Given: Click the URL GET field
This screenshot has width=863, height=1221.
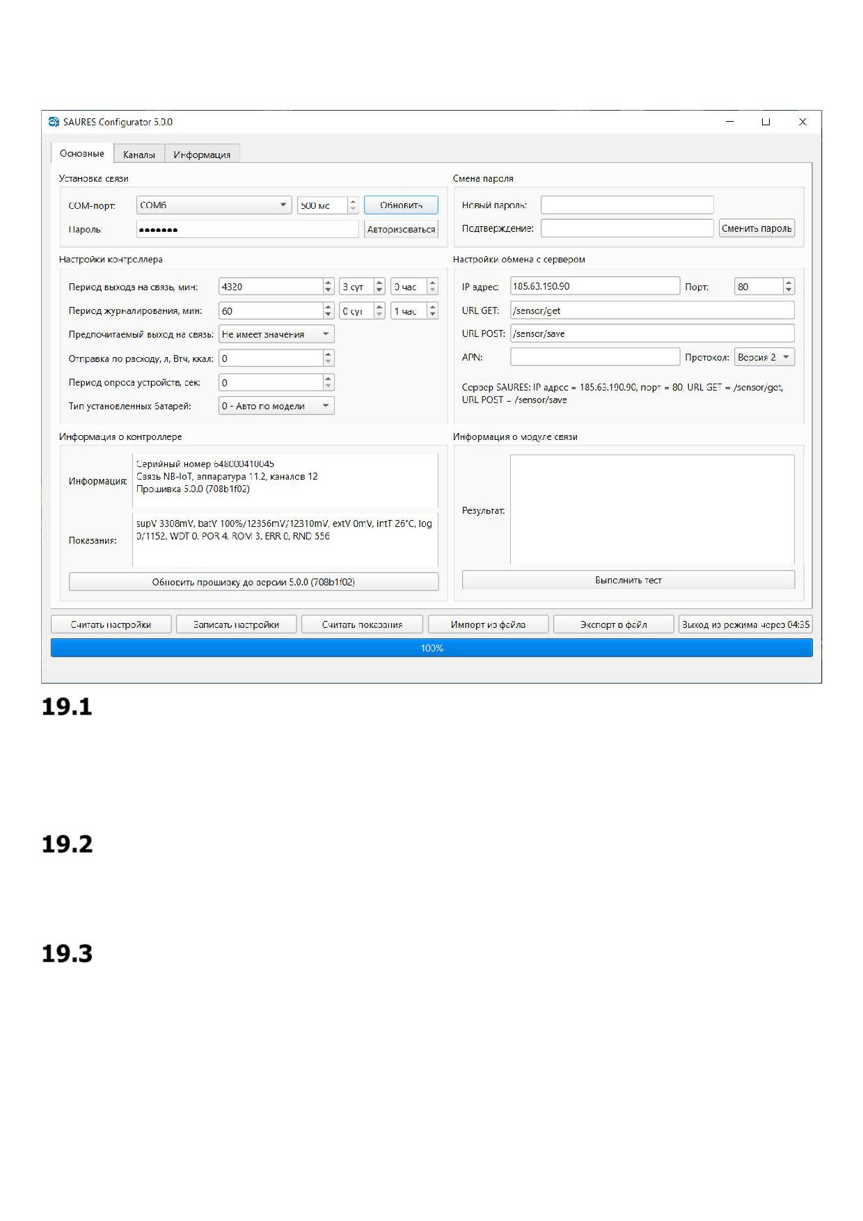Looking at the screenshot, I should click(652, 310).
